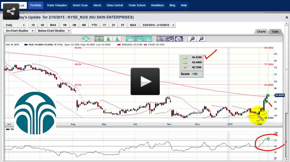Toggle the daily Trade Triangle (D) icon
Image resolution: width=290 pixels, height=162 pixels.
117,39
